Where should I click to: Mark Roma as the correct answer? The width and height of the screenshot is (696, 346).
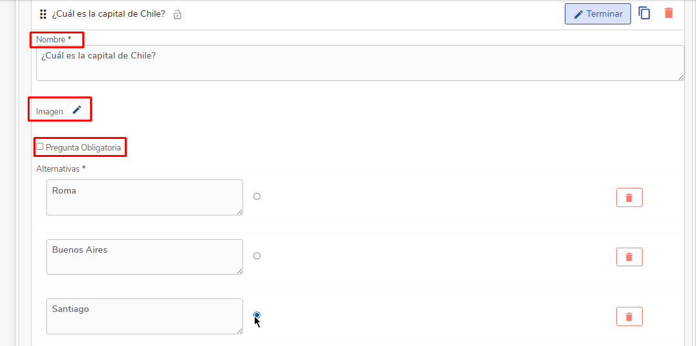257,196
